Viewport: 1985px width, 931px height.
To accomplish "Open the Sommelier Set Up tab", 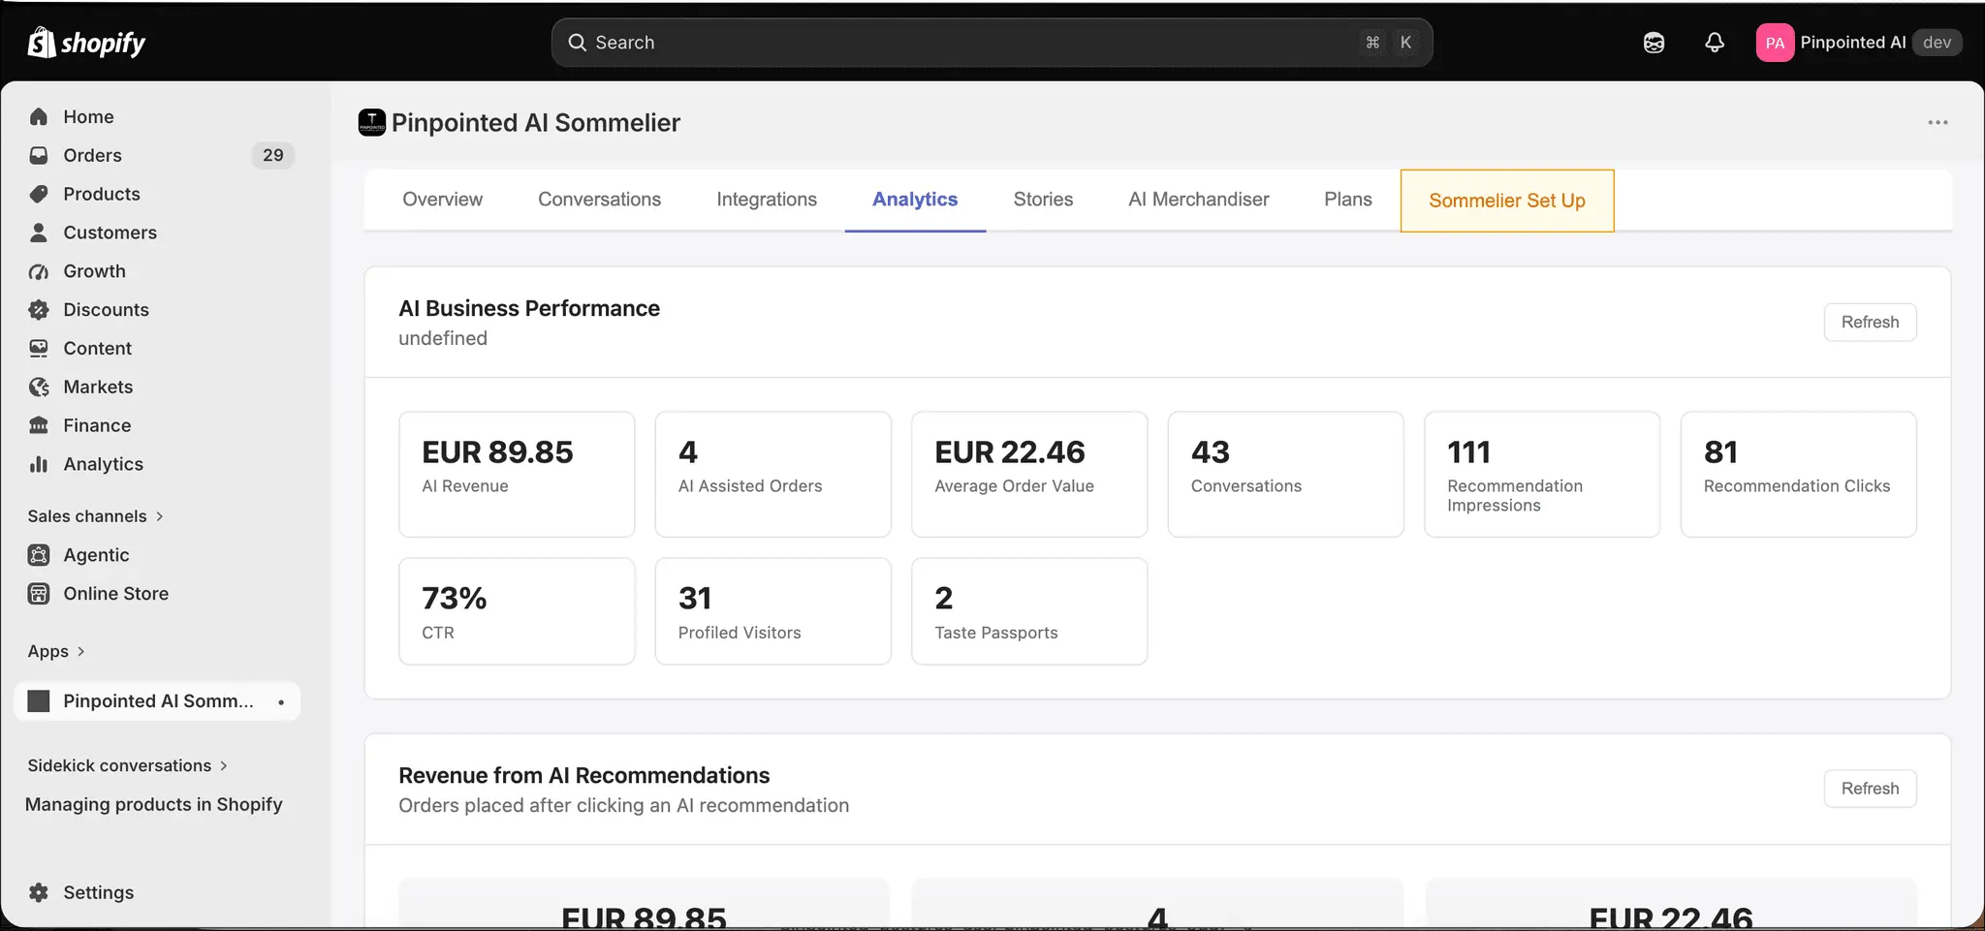I will 1507,201.
